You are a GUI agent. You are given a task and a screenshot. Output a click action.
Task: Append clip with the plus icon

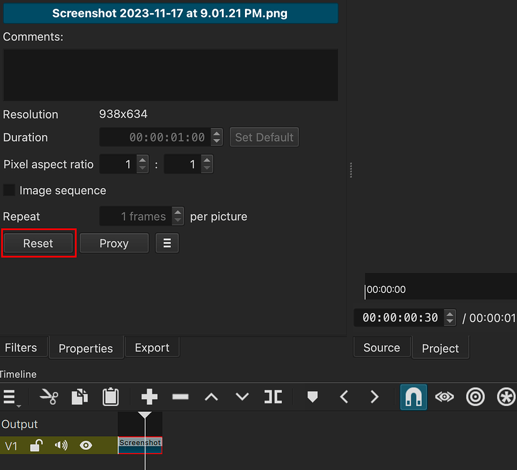[x=149, y=397]
